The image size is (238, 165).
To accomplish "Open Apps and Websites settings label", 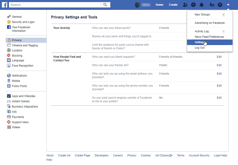I will tap(24, 96).
